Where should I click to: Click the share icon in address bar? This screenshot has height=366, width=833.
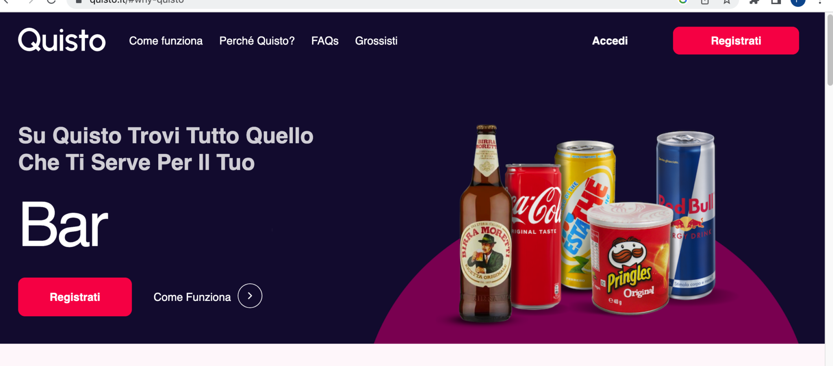coord(705,2)
